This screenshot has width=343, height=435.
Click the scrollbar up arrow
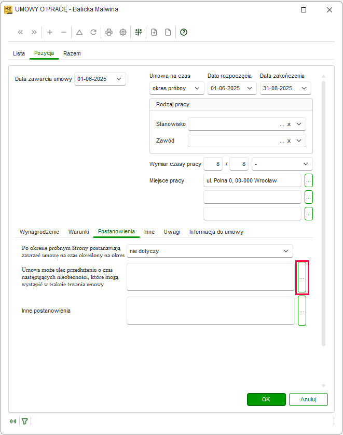pyautogui.click(x=323, y=76)
